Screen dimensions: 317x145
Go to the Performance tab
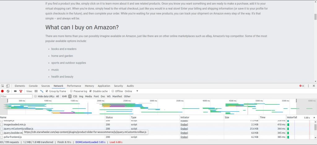coord(74,86)
